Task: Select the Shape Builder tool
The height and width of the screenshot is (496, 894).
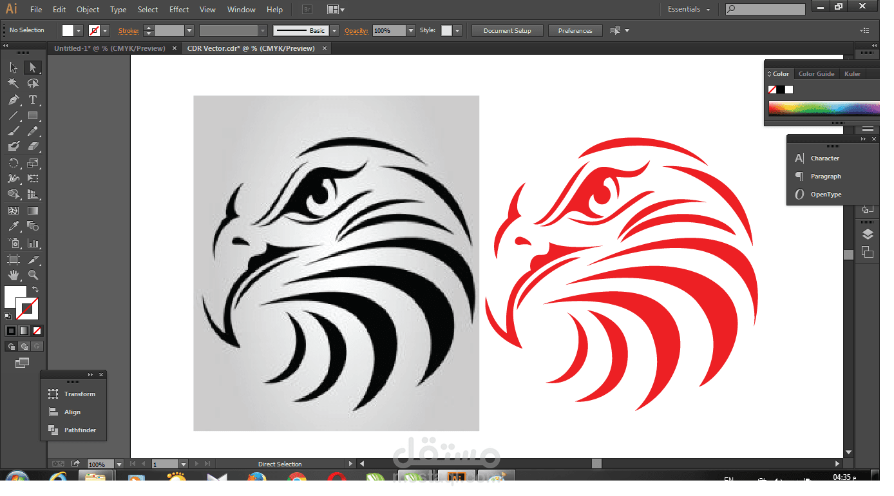Action: tap(14, 195)
